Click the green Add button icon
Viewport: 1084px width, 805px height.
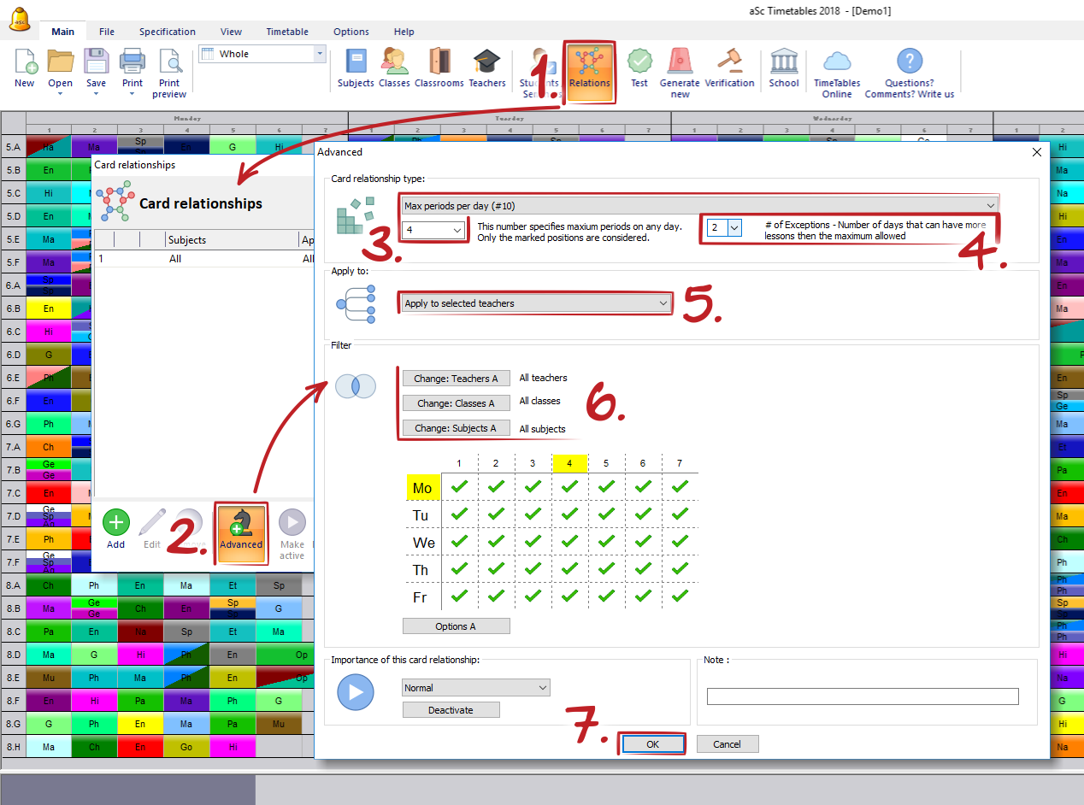pyautogui.click(x=116, y=523)
